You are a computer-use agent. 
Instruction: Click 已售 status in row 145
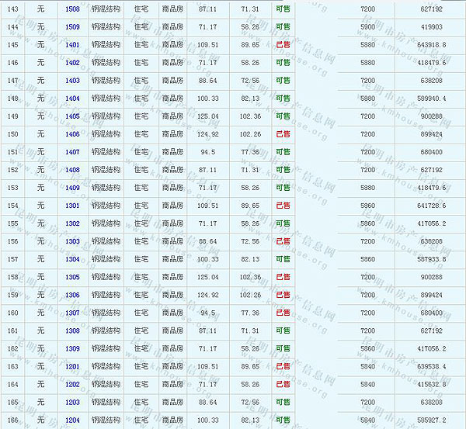[283, 44]
